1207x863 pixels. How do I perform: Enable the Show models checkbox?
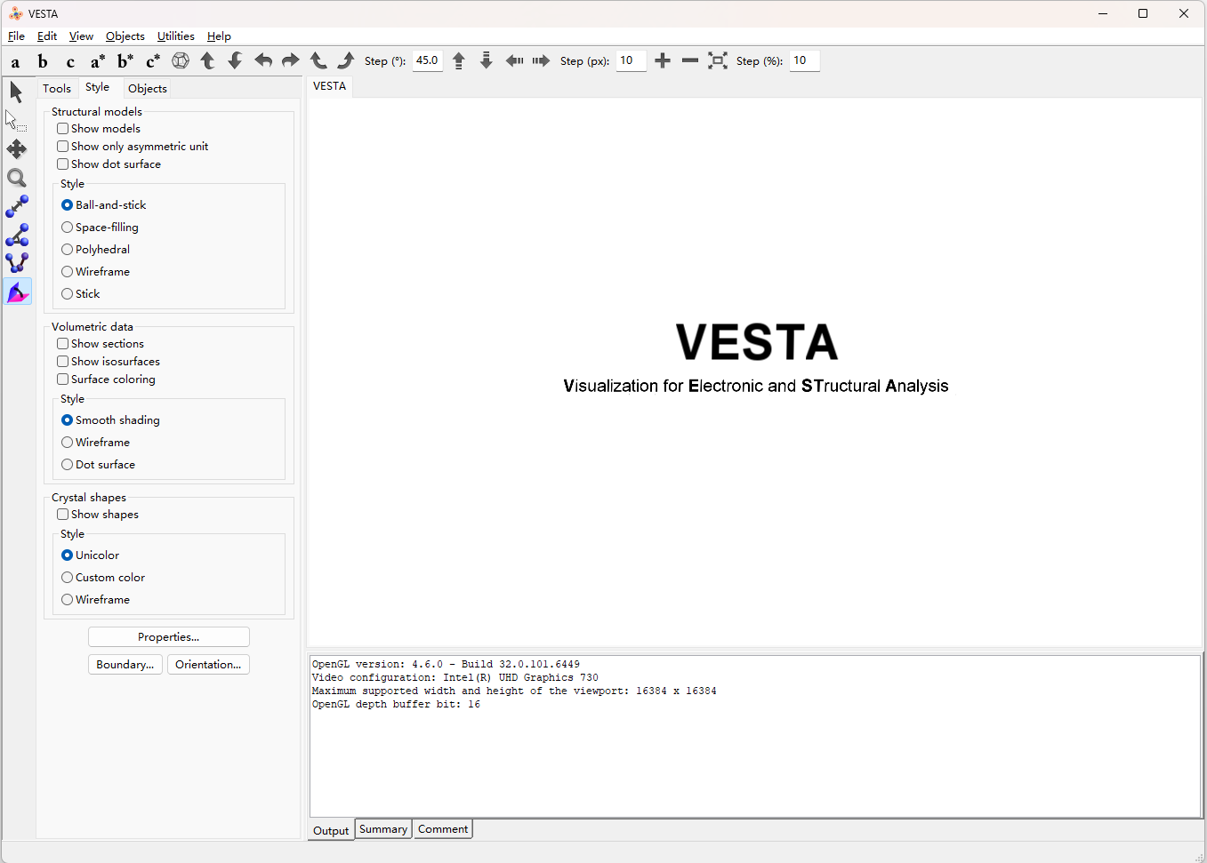tap(63, 129)
